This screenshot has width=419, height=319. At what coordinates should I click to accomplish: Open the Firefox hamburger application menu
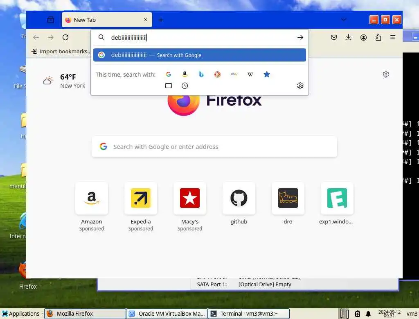(x=393, y=37)
